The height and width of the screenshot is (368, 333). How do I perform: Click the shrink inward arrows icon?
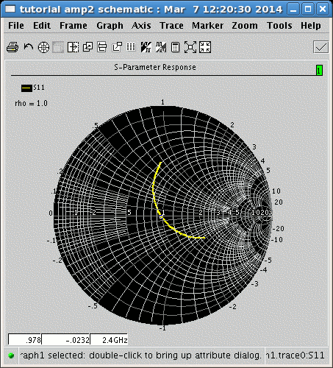click(x=205, y=47)
